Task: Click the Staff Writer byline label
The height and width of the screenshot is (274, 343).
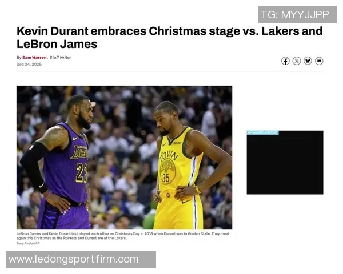Action: click(60, 58)
